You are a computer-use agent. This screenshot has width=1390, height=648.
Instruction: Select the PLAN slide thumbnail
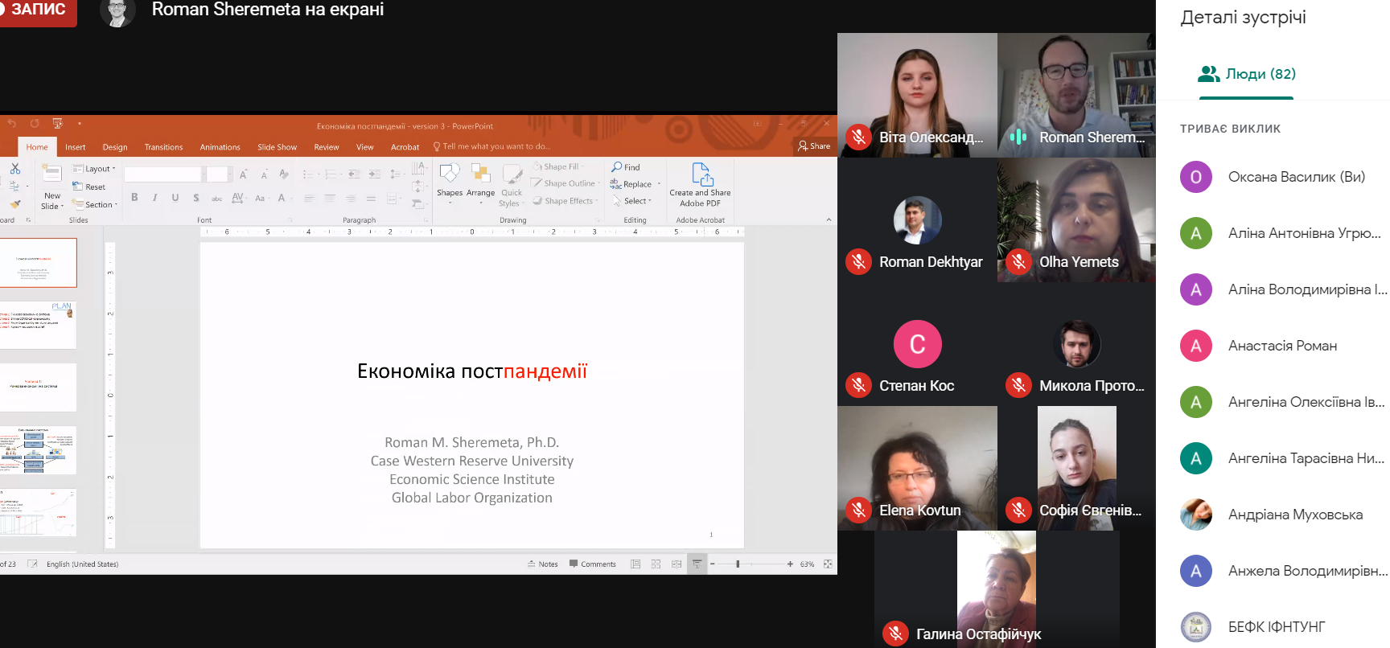(x=38, y=326)
